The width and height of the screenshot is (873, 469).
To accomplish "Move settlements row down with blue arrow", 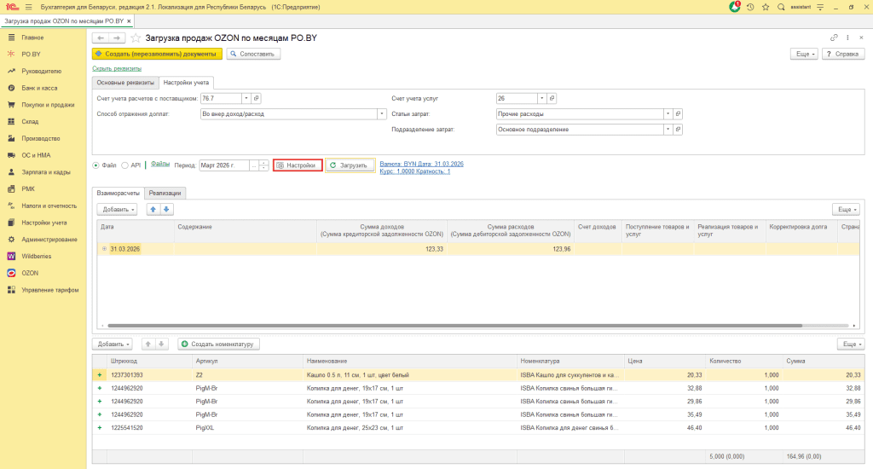I will (166, 210).
